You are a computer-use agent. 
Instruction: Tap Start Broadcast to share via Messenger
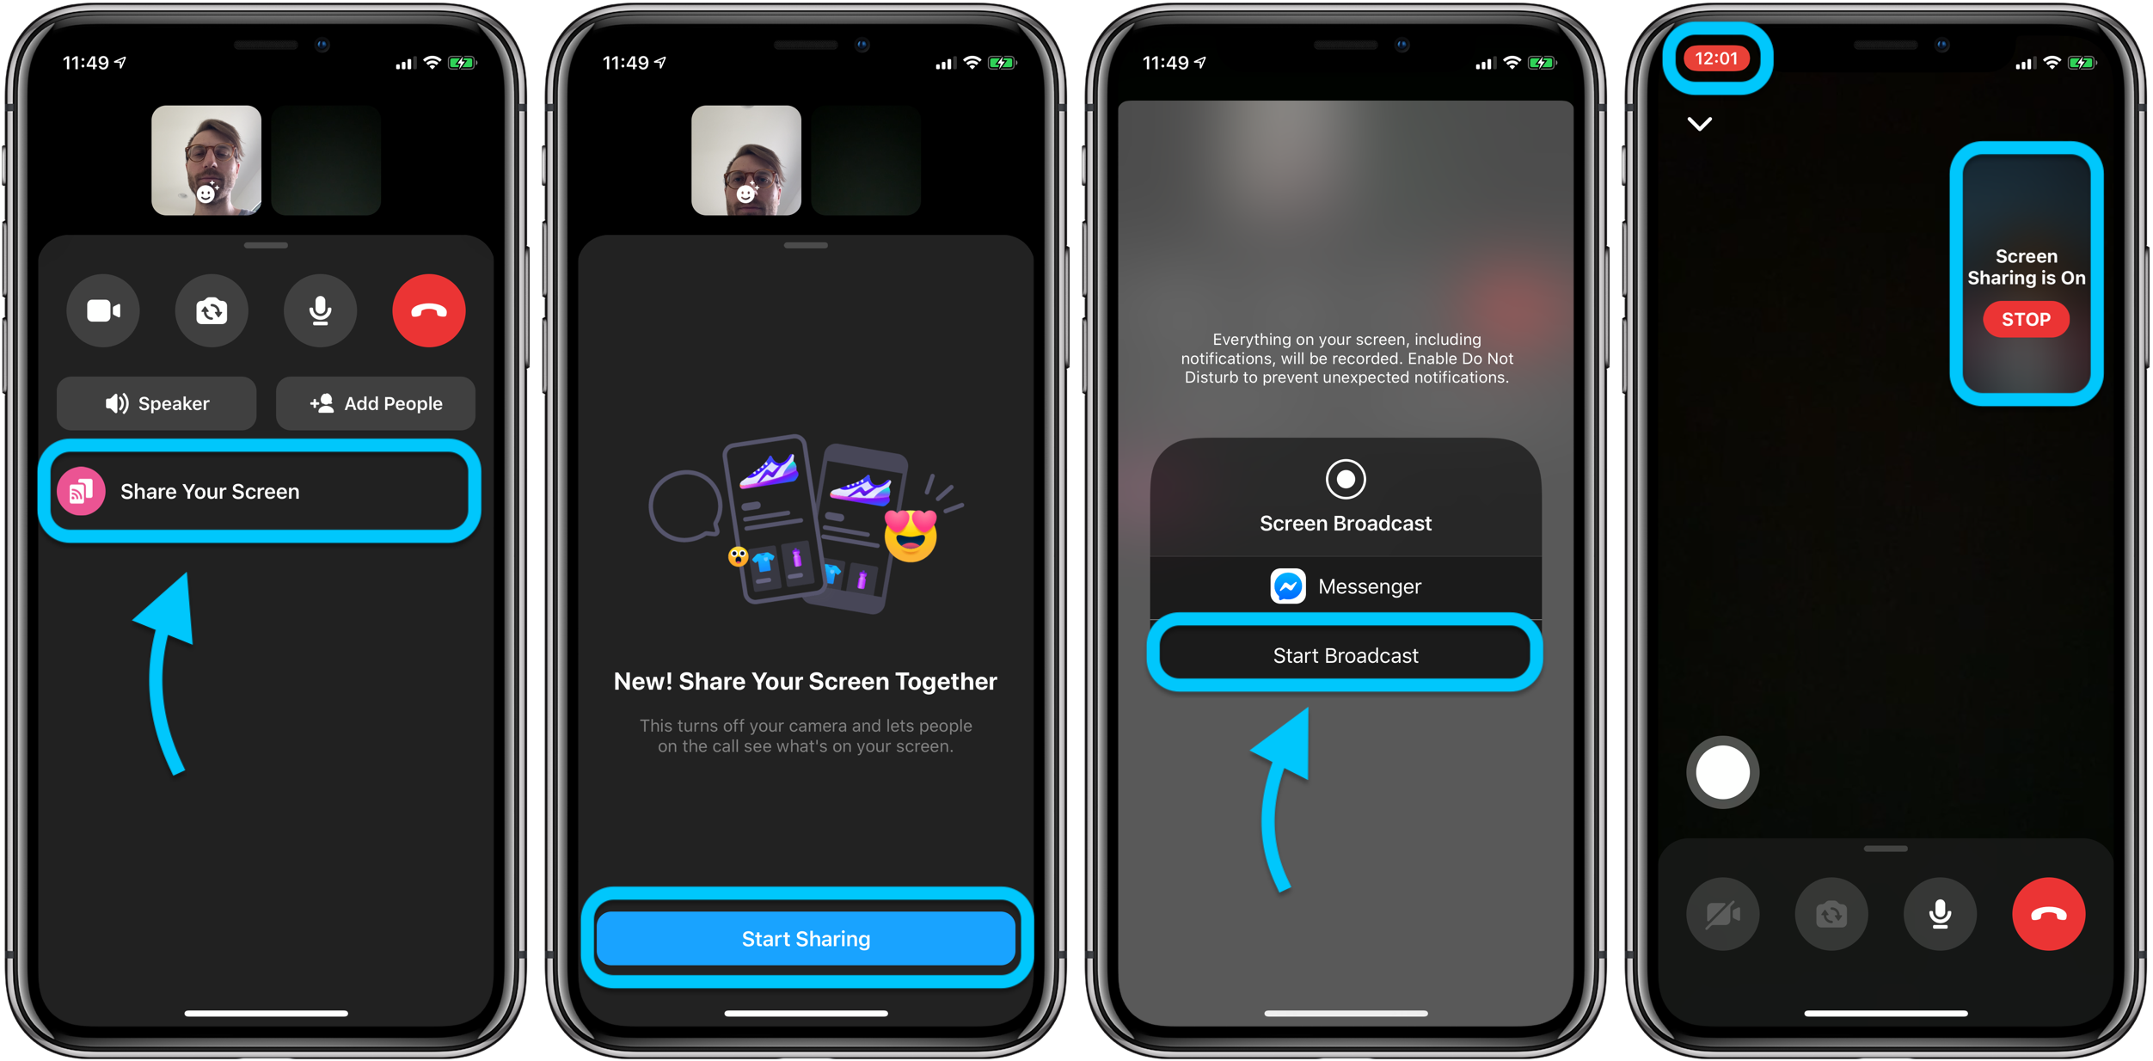point(1344,654)
